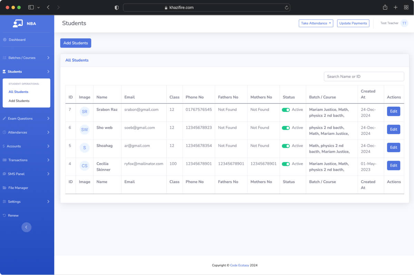Screen dimensions: 414x275
Task: Open Add Students from the sidebar submenu
Action: point(19,101)
